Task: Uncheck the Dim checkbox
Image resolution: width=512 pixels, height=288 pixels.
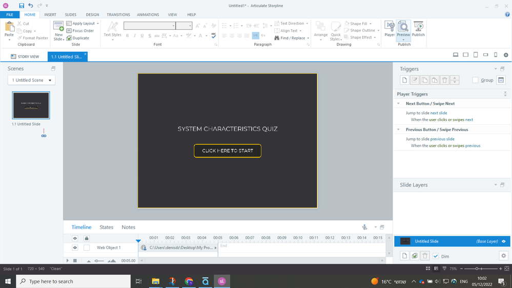Action: point(436,256)
